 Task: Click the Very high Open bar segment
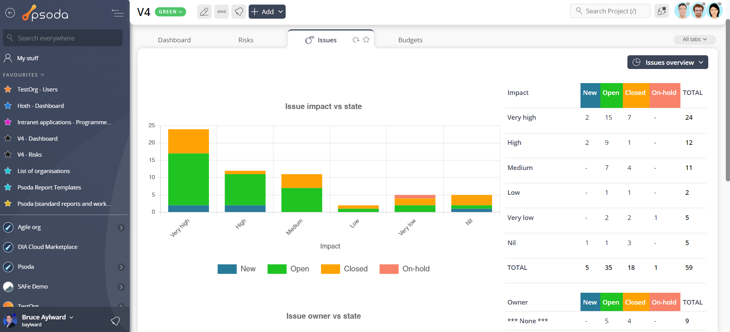tap(188, 179)
